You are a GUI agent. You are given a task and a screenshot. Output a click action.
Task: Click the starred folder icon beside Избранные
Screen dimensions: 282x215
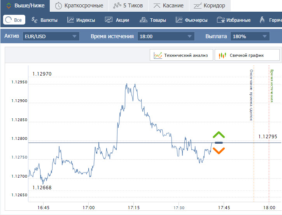(x=221, y=20)
